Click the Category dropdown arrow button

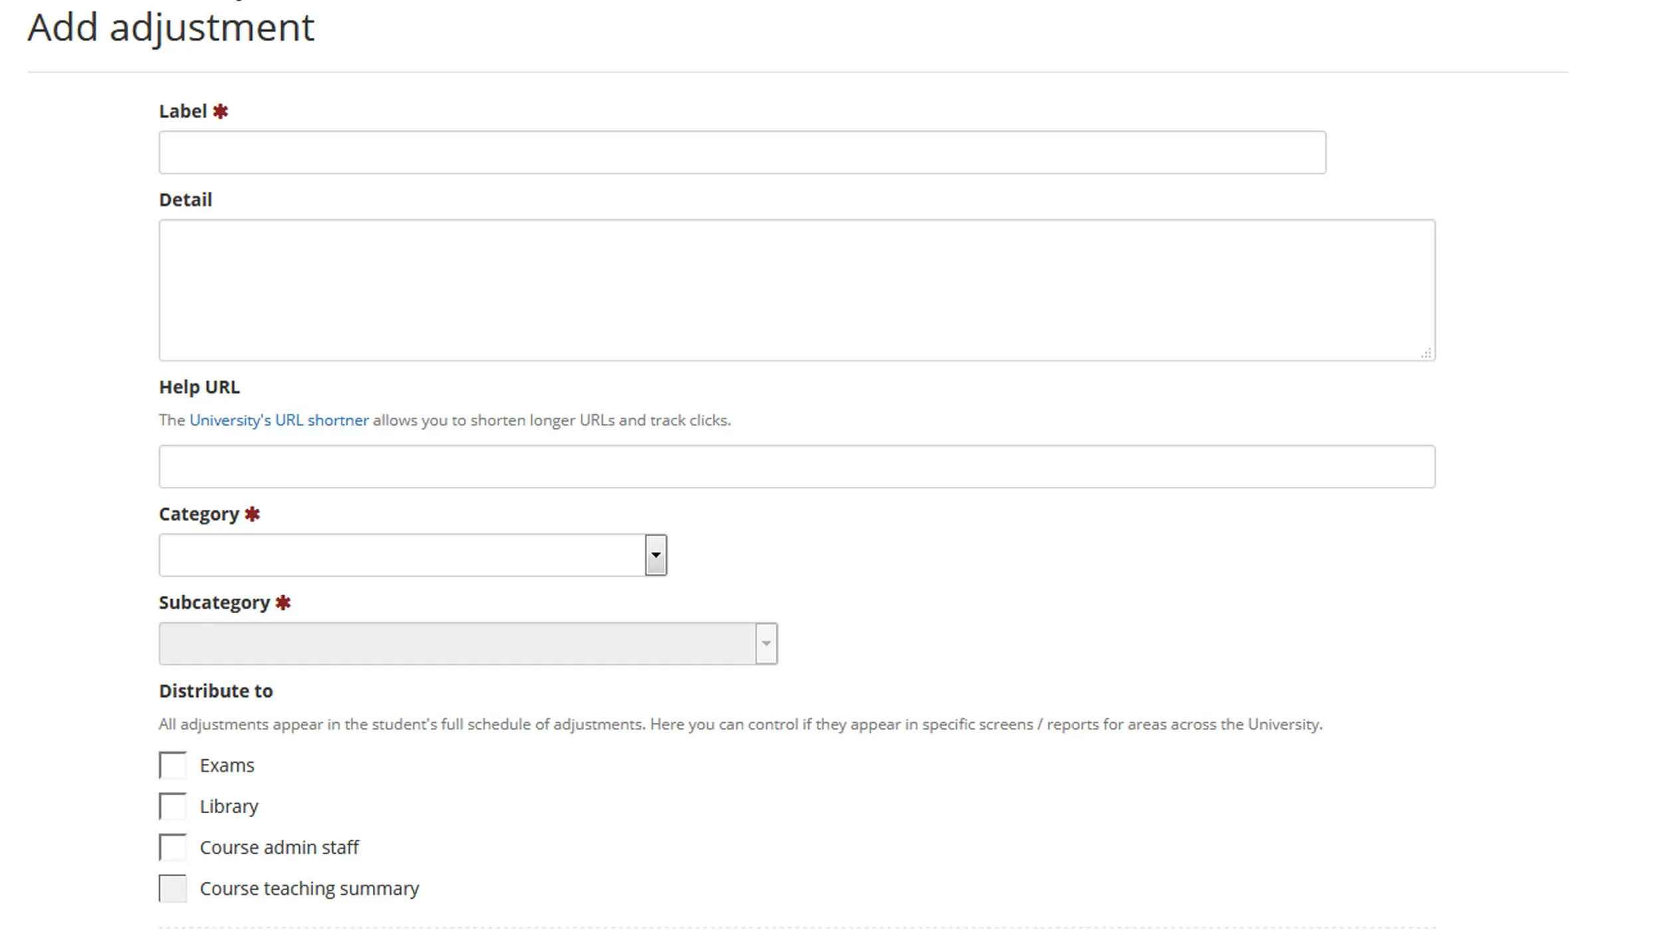655,555
